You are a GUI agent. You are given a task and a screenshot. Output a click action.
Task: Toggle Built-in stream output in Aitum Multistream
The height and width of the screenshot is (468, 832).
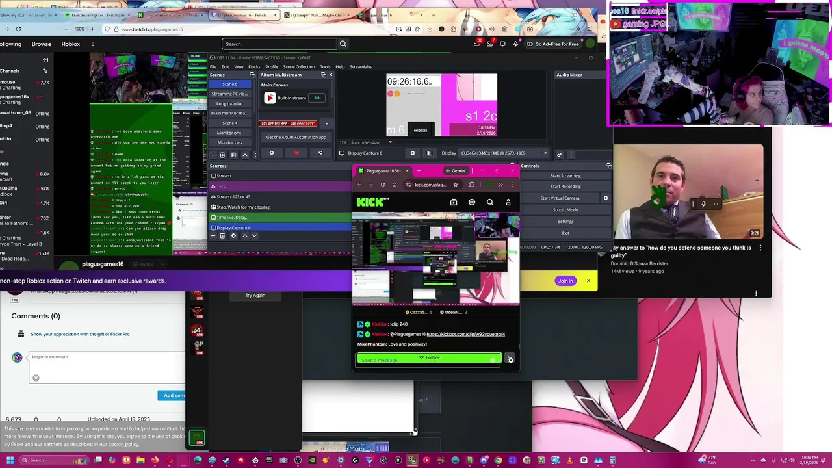pos(317,98)
